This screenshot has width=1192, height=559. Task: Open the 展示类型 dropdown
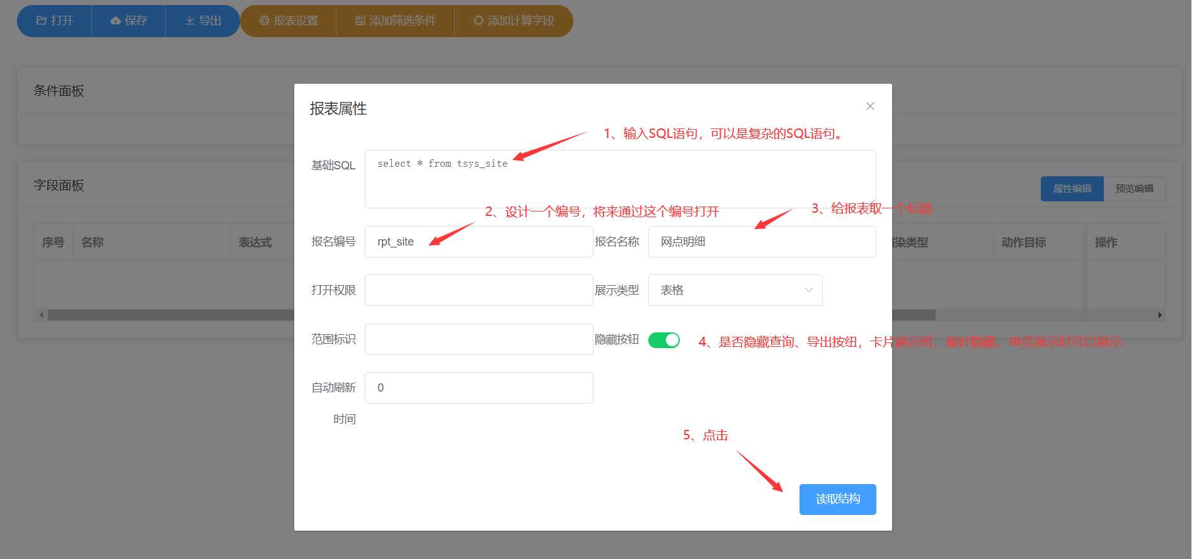coord(735,290)
